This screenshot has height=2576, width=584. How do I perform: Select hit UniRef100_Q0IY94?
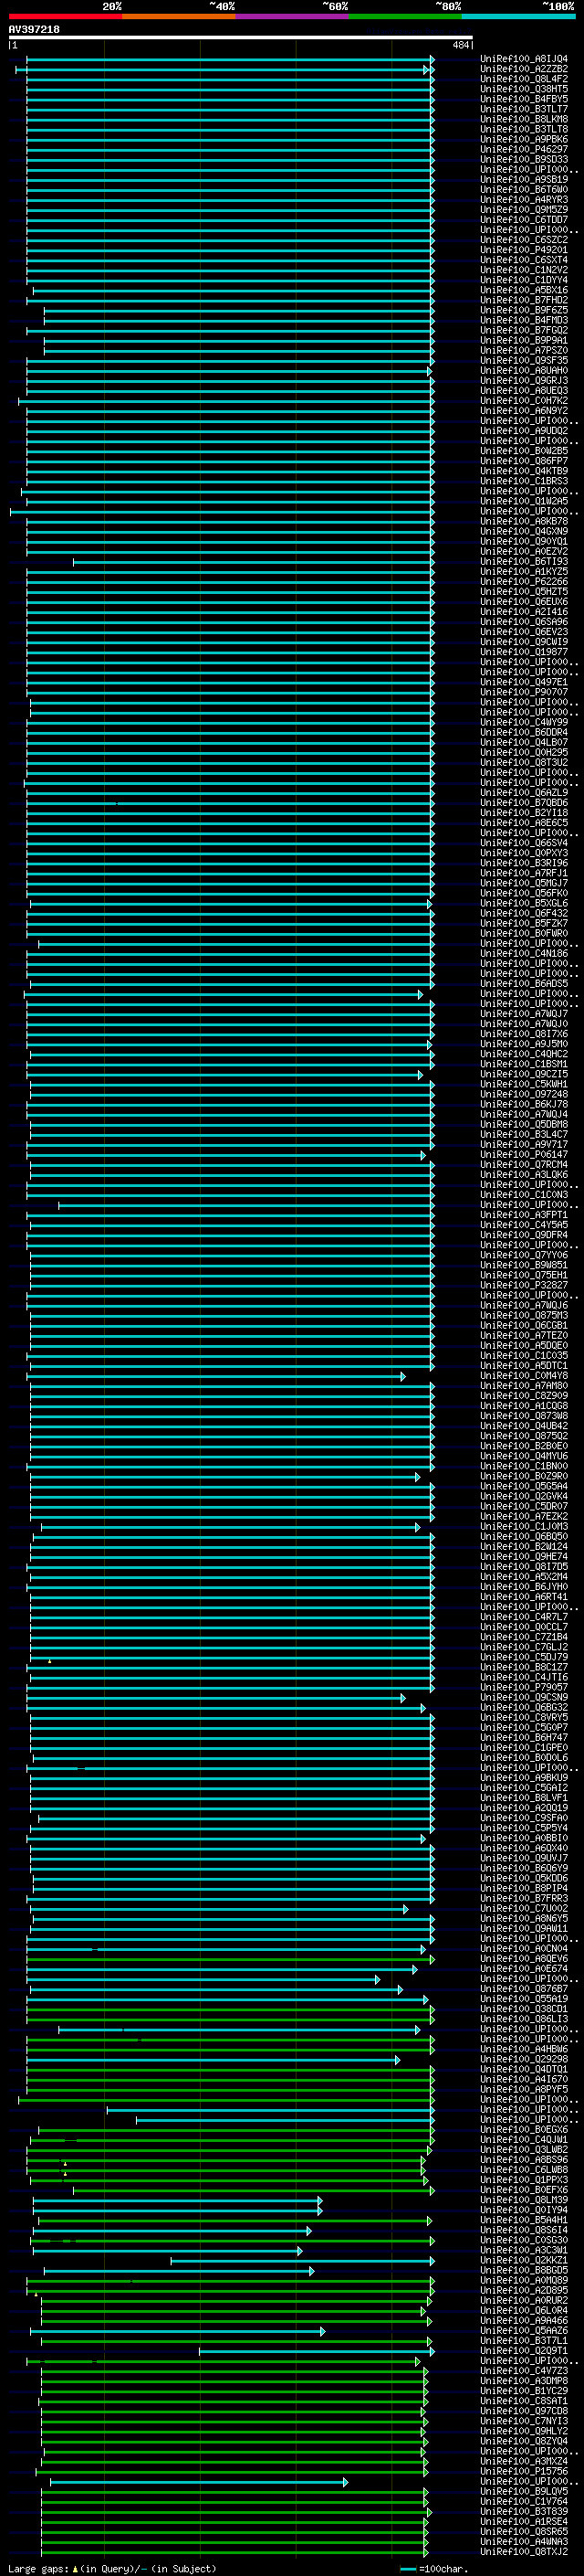tap(523, 2210)
